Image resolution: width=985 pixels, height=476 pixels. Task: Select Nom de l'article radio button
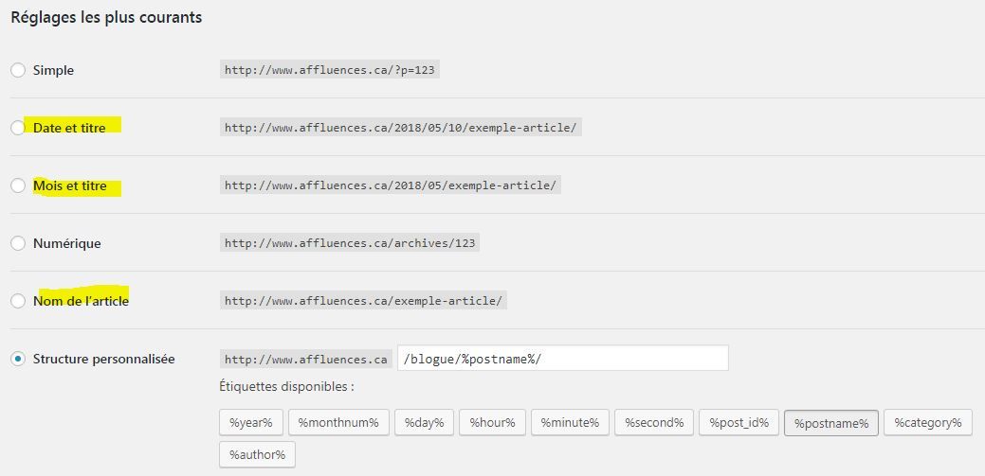click(x=18, y=301)
